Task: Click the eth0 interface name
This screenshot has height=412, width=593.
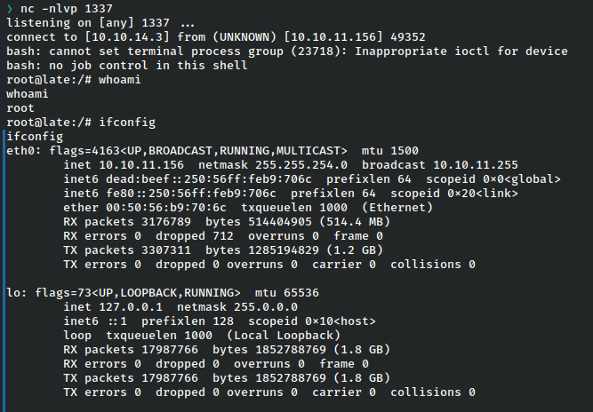Action: 21,151
